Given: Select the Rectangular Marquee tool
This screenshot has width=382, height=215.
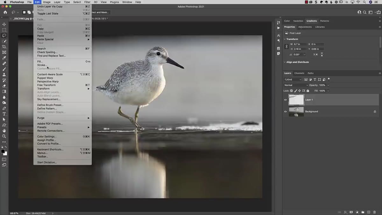Looking at the screenshot, I should (x=4, y=30).
